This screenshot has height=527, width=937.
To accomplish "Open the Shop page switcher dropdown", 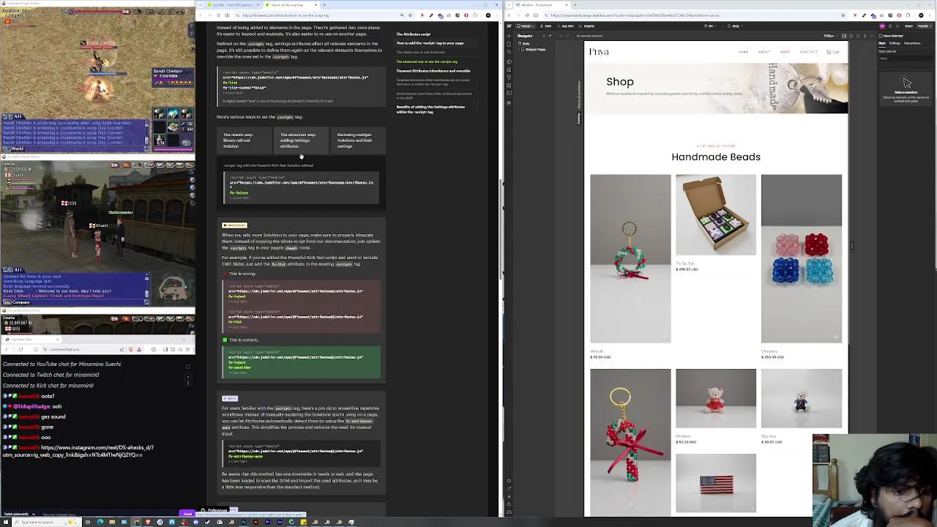I will (x=735, y=26).
